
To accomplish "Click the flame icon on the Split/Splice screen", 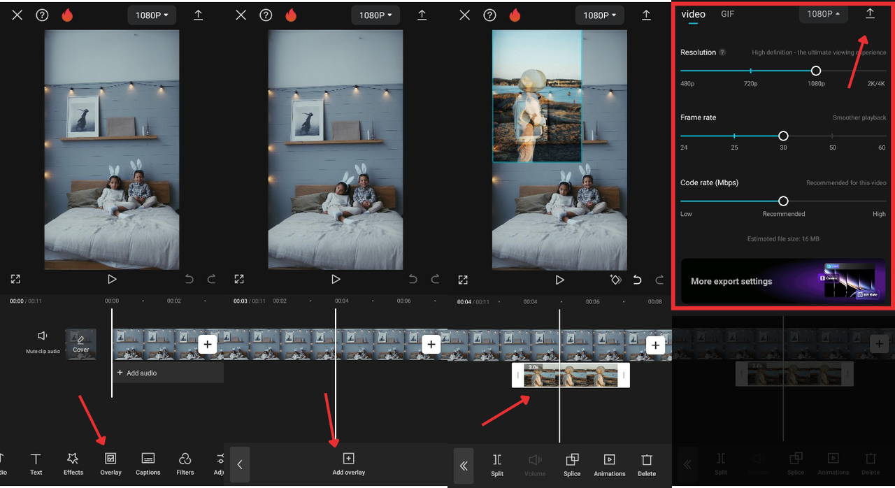I will (x=515, y=15).
